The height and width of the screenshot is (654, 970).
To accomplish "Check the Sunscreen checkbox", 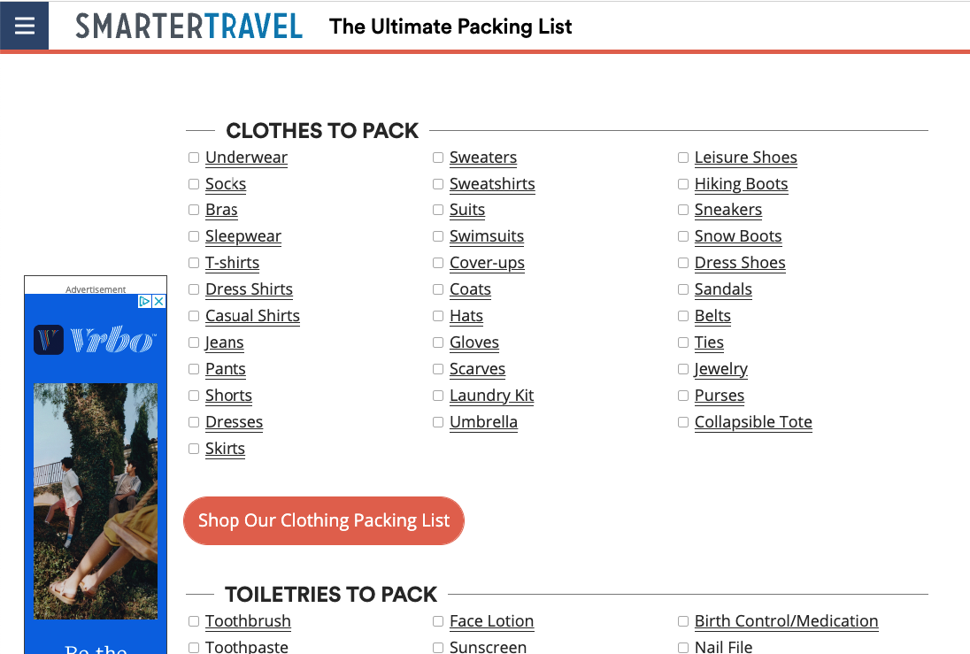I will click(438, 648).
